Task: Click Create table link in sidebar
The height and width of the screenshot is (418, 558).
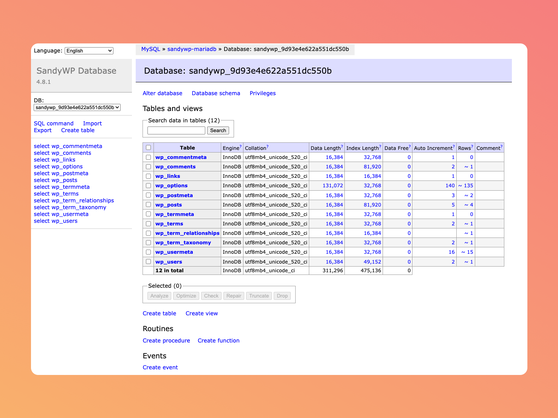Action: [78, 130]
